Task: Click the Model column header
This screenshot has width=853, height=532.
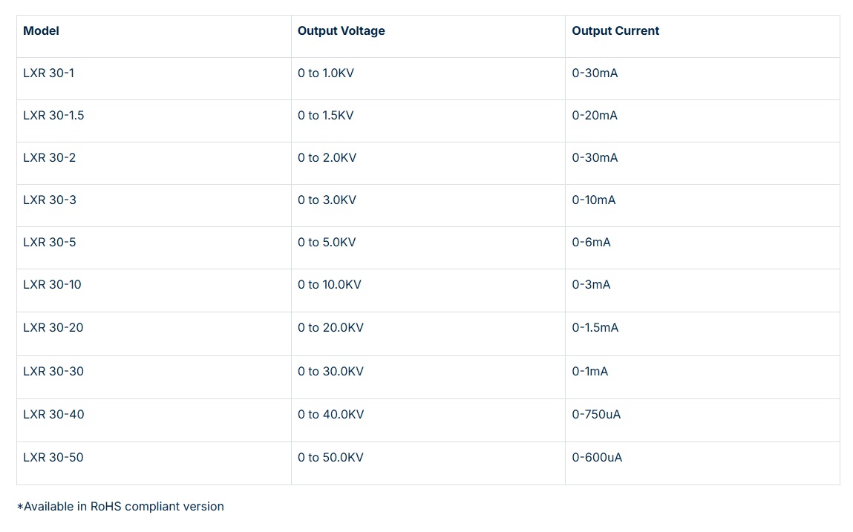Action: point(41,31)
